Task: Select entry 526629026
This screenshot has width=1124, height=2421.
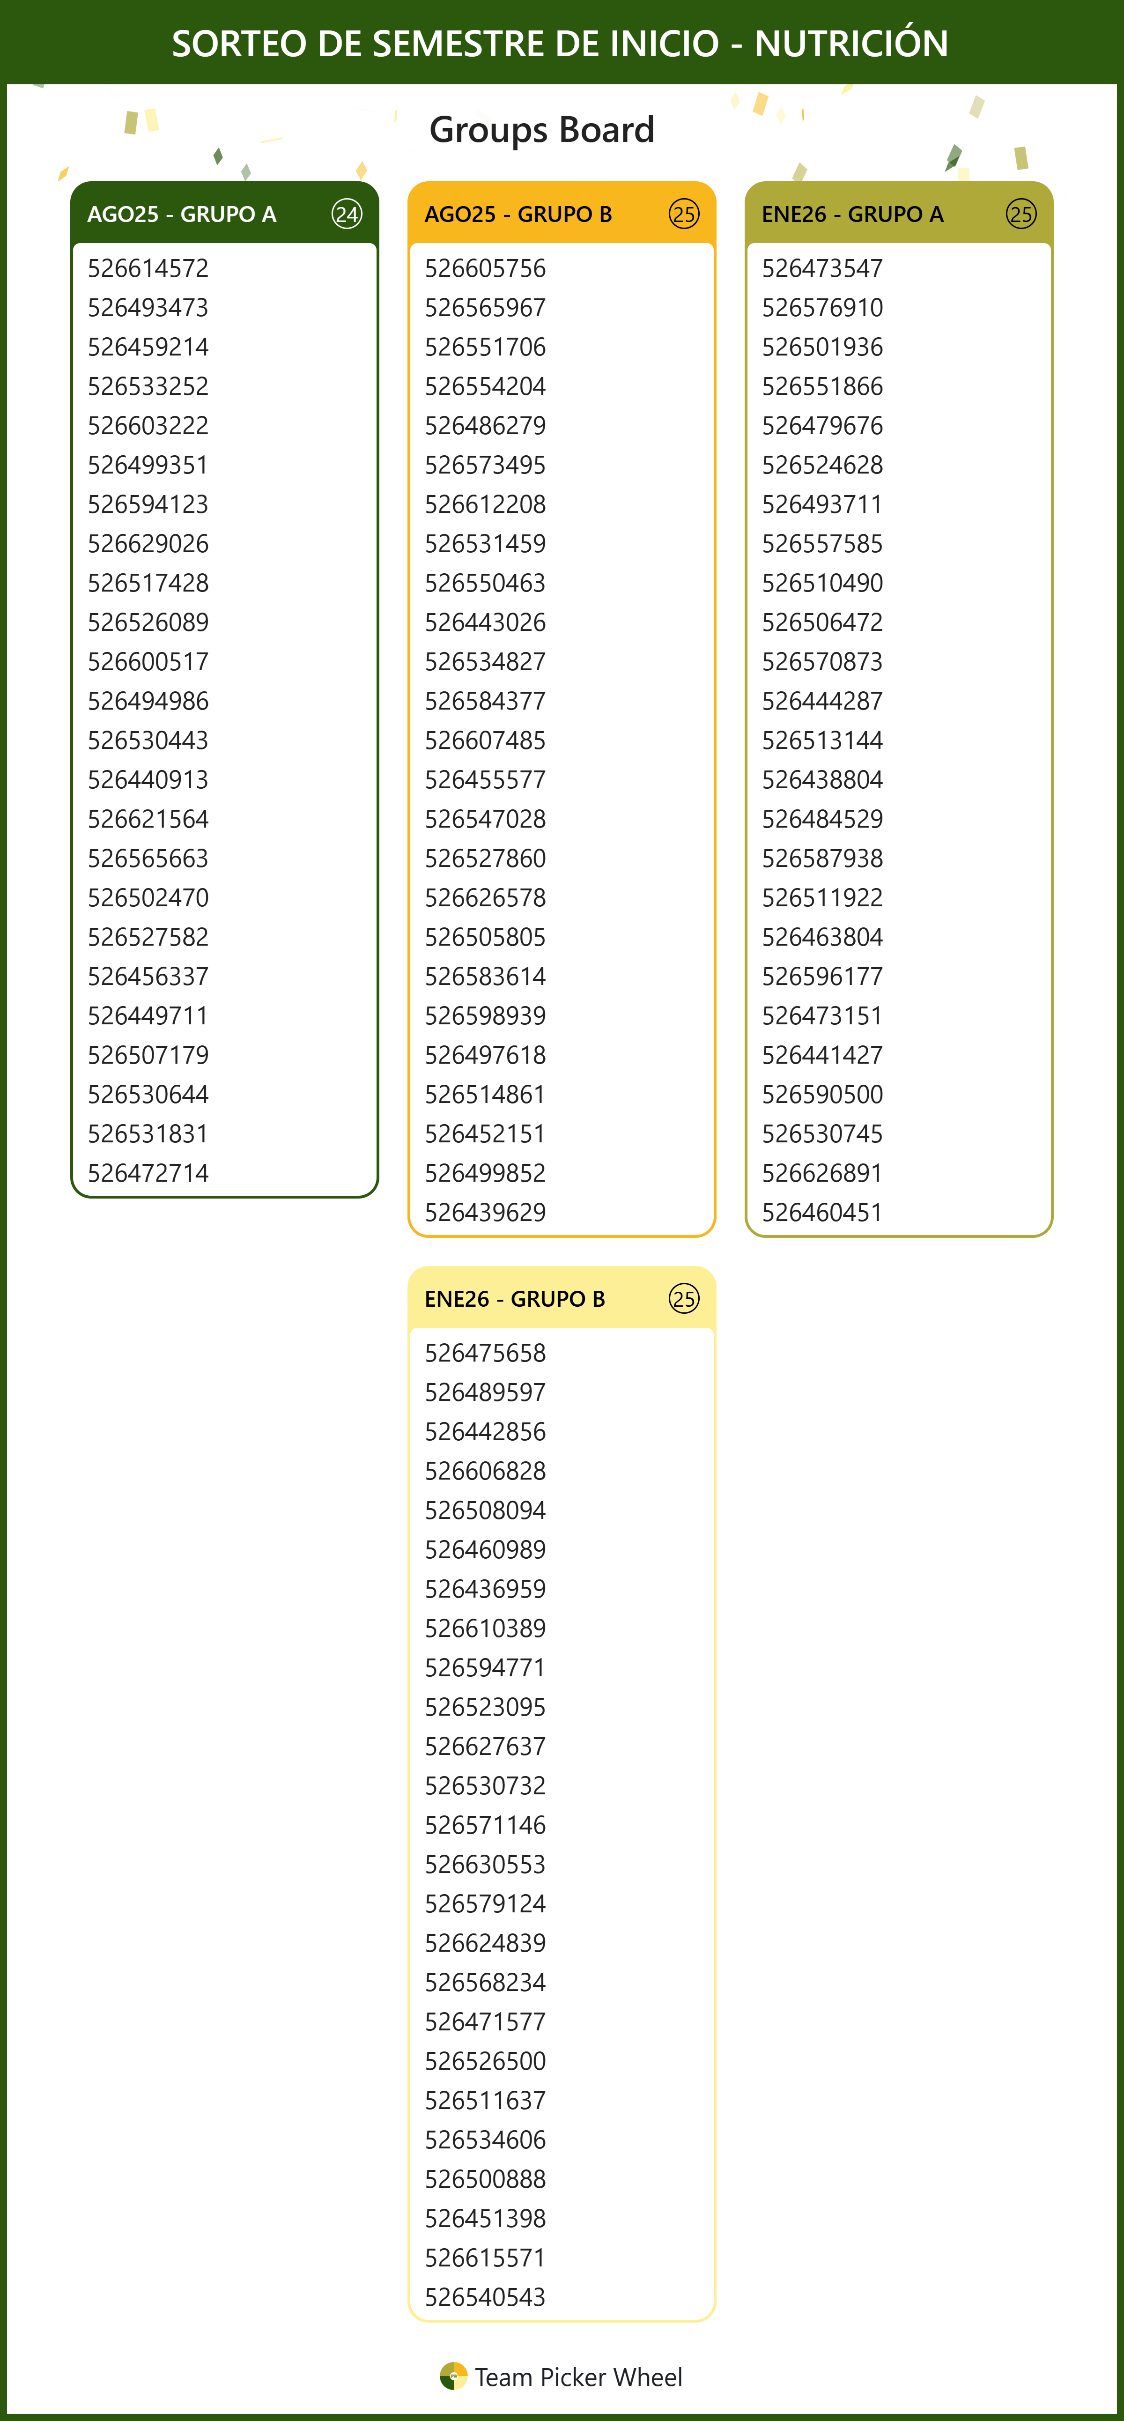Action: pyautogui.click(x=148, y=543)
